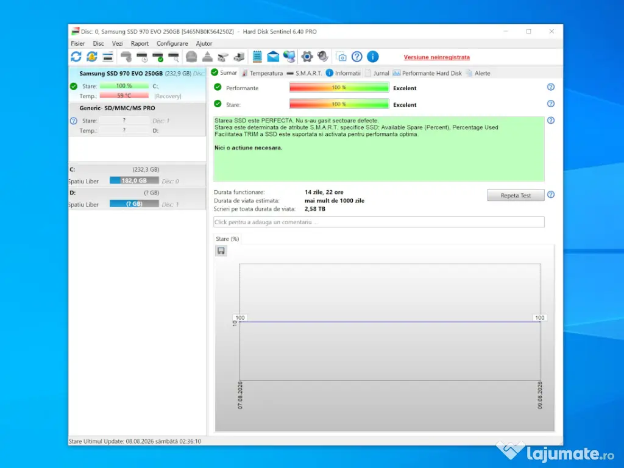Switch to the Temperatura tab
The height and width of the screenshot is (468, 624).
point(262,73)
